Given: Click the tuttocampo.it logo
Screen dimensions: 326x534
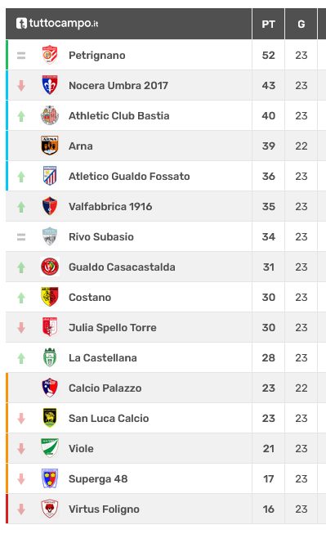Looking at the screenshot, I should pos(57,24).
